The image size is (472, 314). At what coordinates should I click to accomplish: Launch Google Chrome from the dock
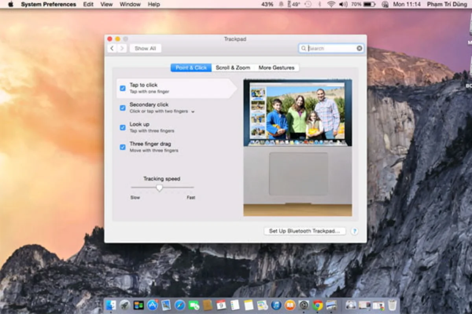click(x=317, y=305)
